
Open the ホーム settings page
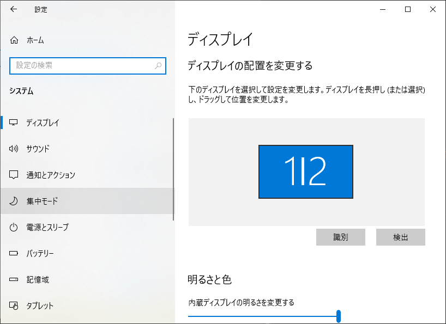coord(87,40)
